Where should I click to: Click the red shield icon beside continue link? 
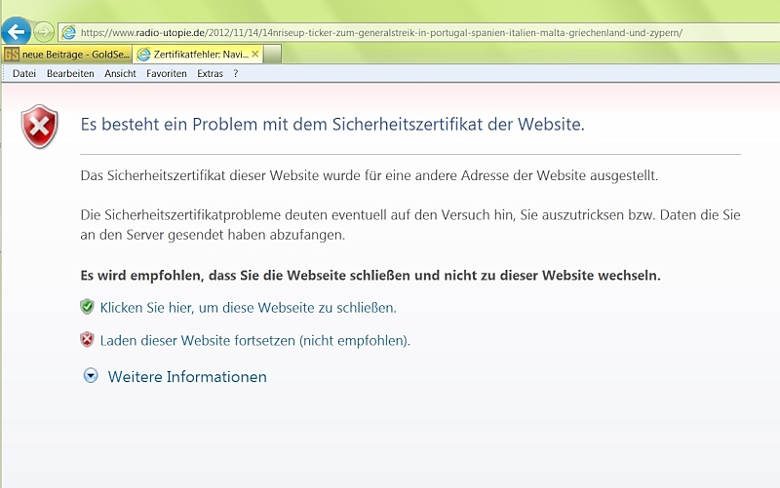click(x=87, y=340)
